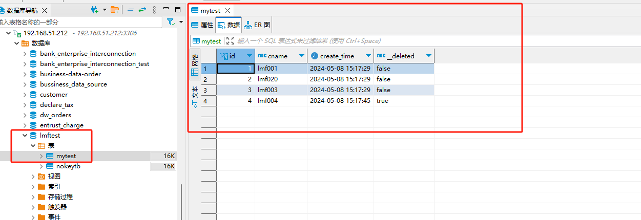Select the cell lmf020
The image size is (641, 220).
(281, 79)
